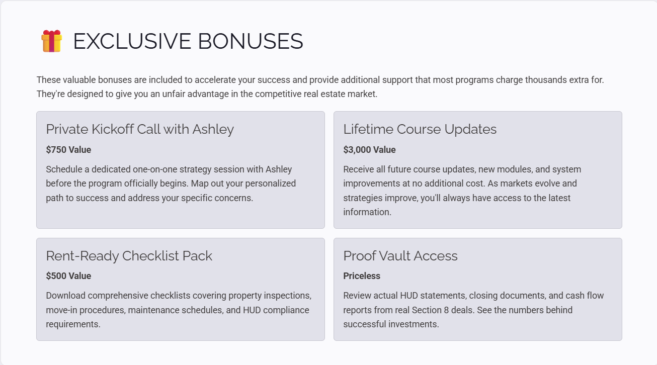Select the Proof Vault Access title
The image size is (657, 365).
tap(400, 256)
